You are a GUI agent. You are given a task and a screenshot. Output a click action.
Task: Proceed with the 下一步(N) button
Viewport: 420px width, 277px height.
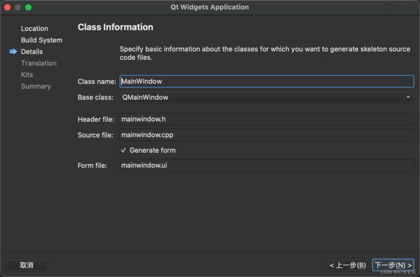[393, 265]
